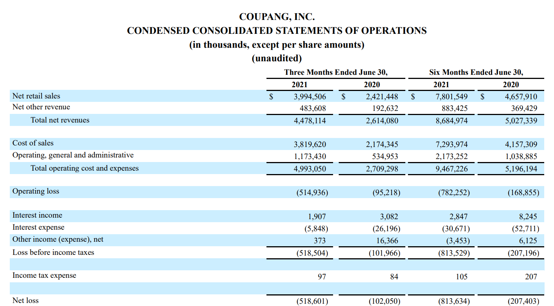This screenshot has width=554, height=306.
Task: Click the 'Operating loss' row label
Action: pyautogui.click(x=36, y=191)
